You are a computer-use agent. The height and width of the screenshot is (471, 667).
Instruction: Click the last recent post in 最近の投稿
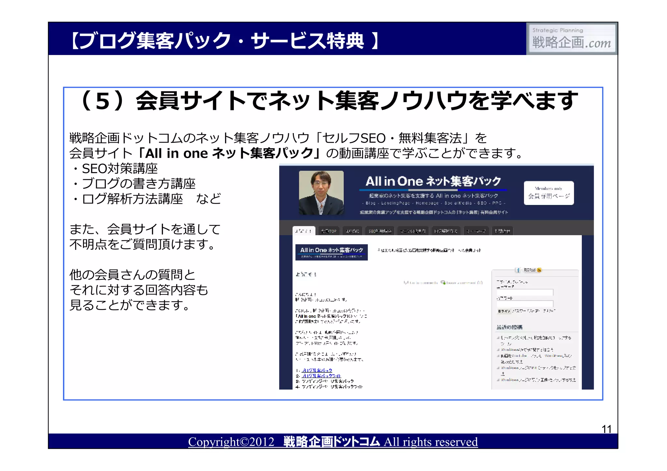(x=538, y=380)
